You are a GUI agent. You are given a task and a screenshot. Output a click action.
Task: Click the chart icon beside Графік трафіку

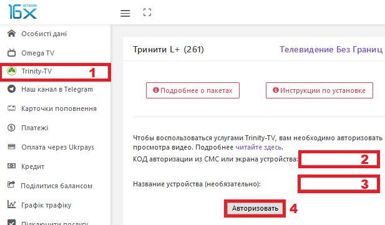[x=11, y=204]
